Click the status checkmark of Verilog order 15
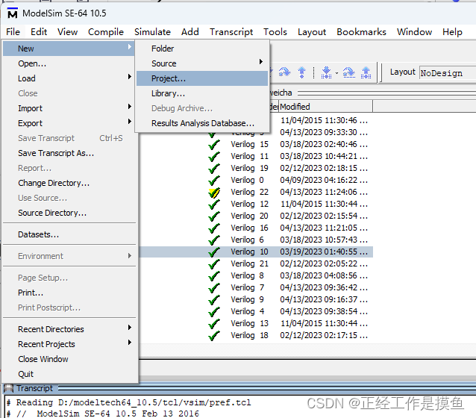The image size is (476, 418). (x=214, y=144)
